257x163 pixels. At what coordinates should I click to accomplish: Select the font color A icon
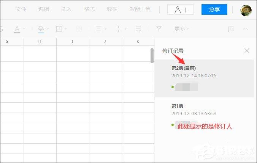(x=17, y=29)
